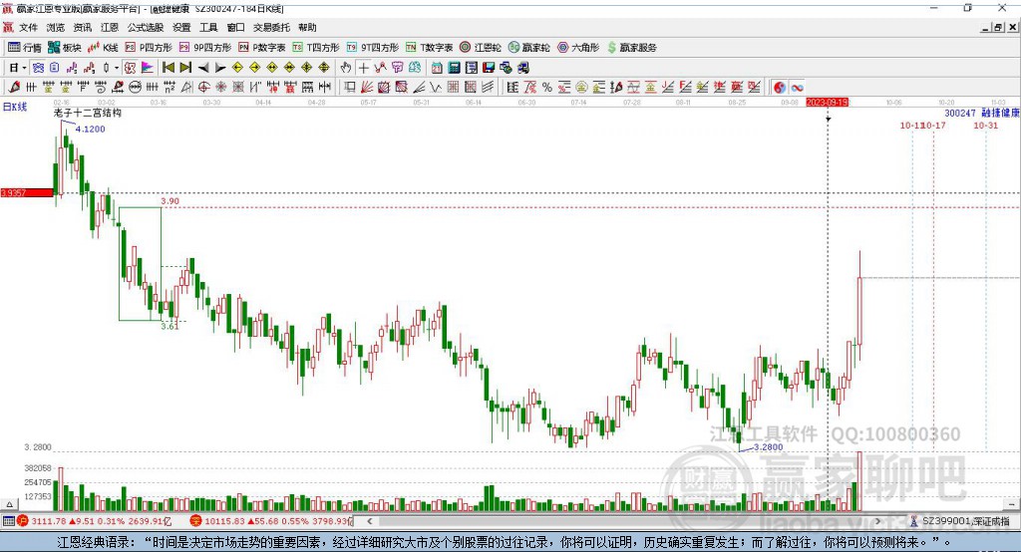Click the n² square-number tool icon
This screenshot has width=1021, height=552.
coord(170,88)
